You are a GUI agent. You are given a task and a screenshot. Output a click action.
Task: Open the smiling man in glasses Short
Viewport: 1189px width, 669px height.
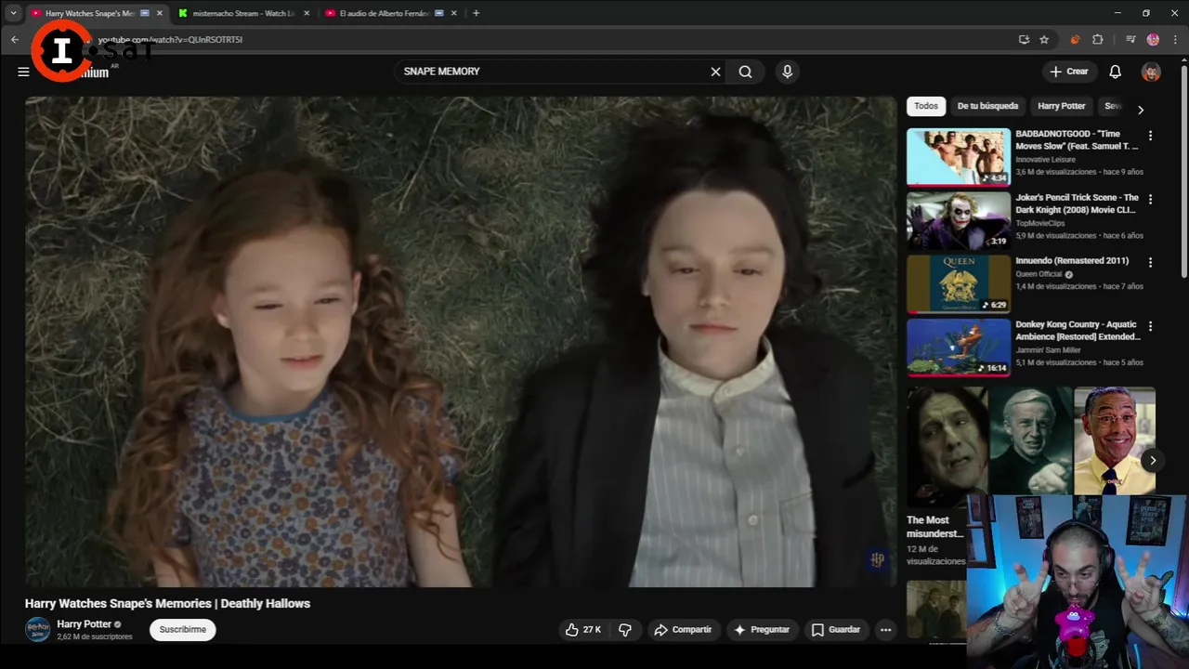click(1115, 441)
